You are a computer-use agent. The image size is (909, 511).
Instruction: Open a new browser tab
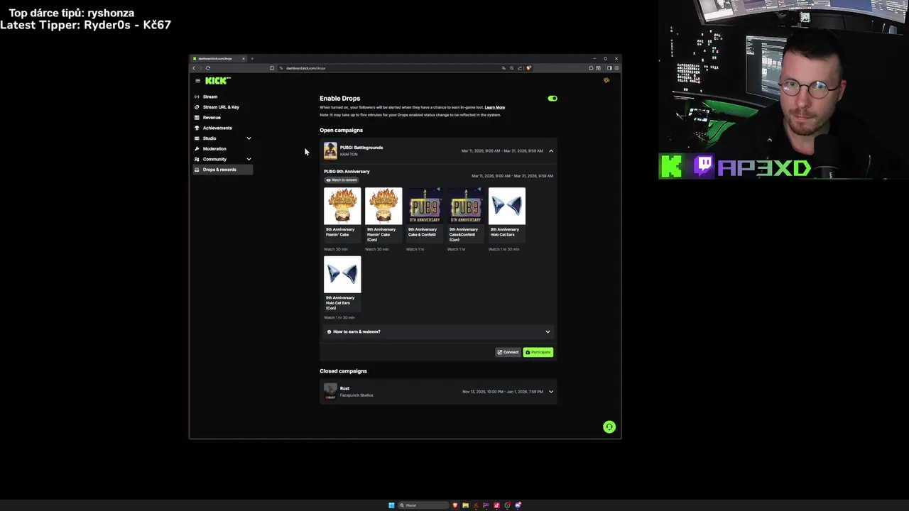(x=252, y=58)
